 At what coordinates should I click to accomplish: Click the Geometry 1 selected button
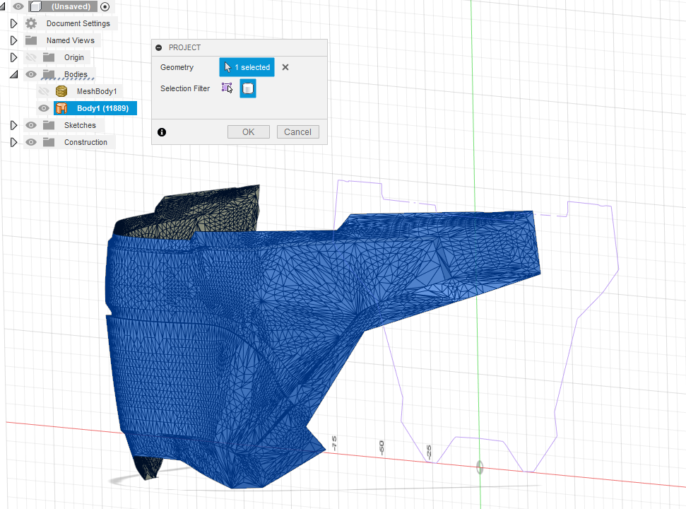pos(247,67)
